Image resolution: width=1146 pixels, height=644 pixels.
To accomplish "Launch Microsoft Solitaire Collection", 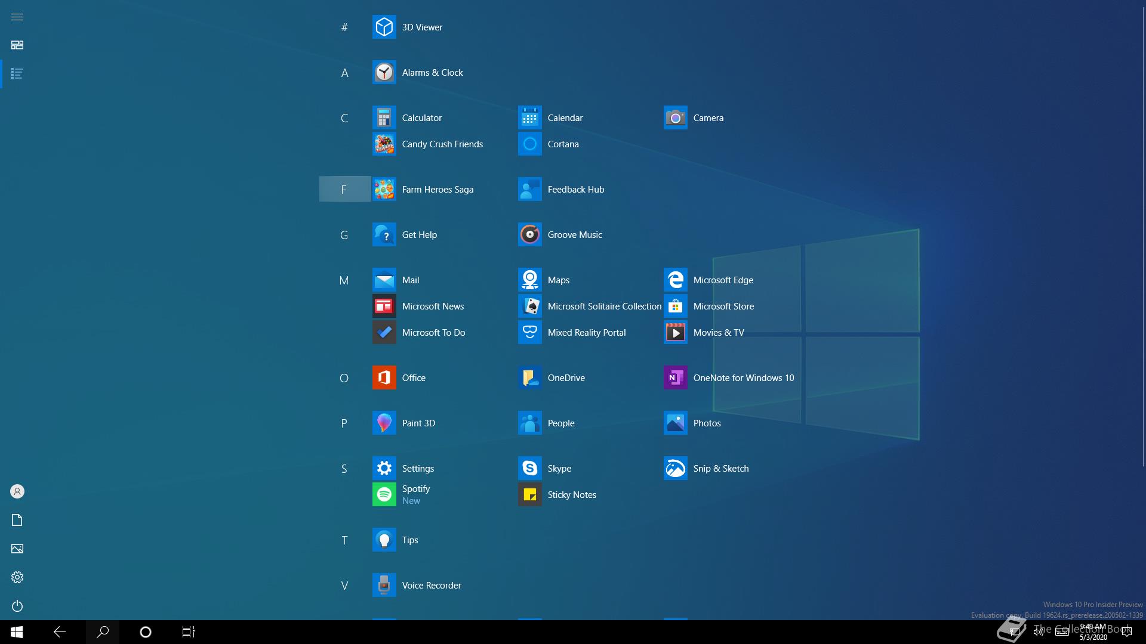I will click(x=590, y=306).
